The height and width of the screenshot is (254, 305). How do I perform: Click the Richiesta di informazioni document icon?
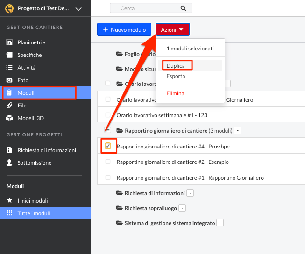pyautogui.click(x=9, y=150)
